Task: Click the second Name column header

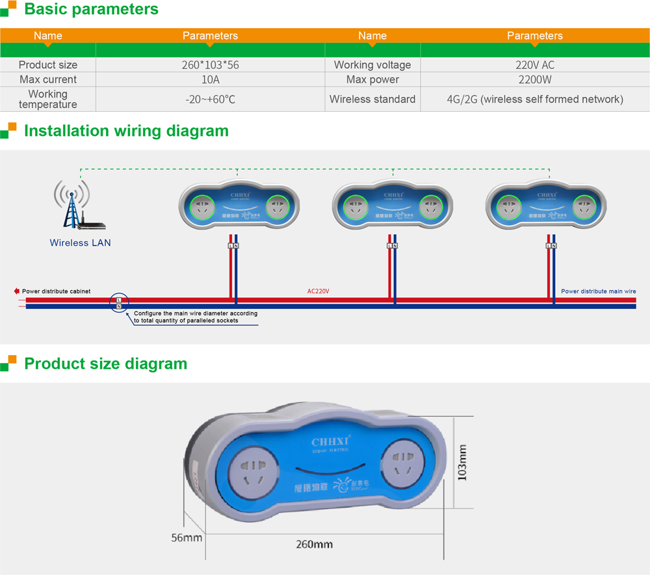Action: 372,36
